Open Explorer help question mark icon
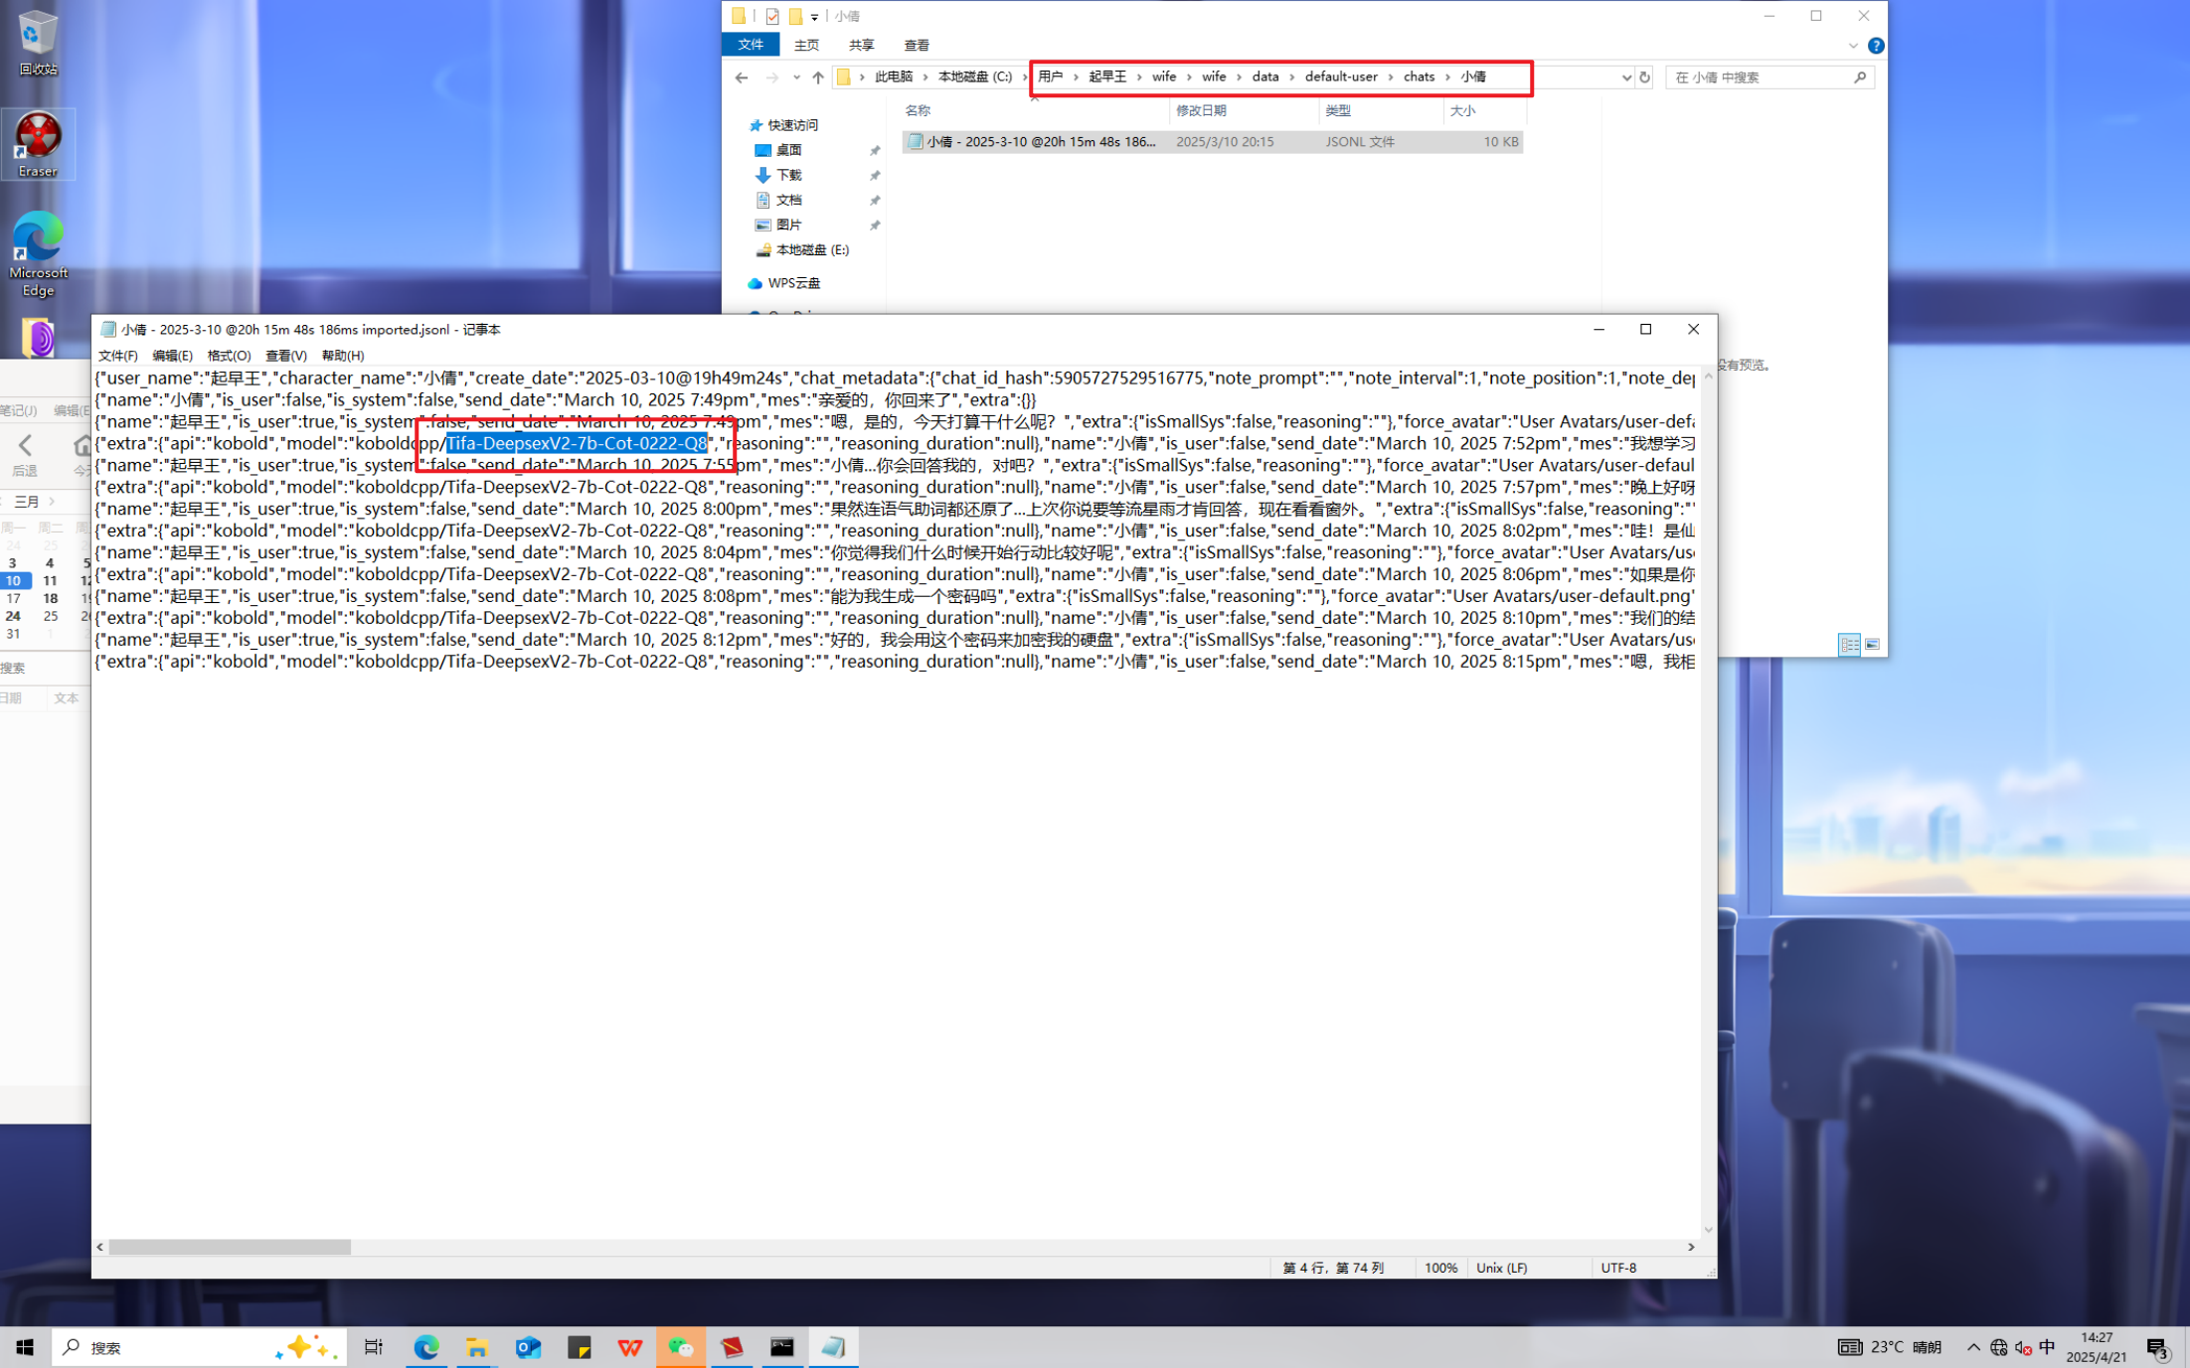This screenshot has width=2190, height=1368. click(x=1875, y=46)
